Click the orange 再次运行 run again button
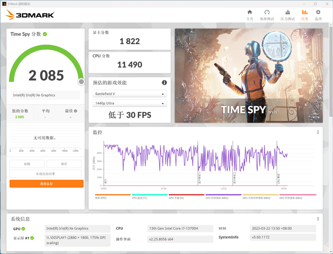The width and height of the screenshot is (333, 254). pos(47,184)
